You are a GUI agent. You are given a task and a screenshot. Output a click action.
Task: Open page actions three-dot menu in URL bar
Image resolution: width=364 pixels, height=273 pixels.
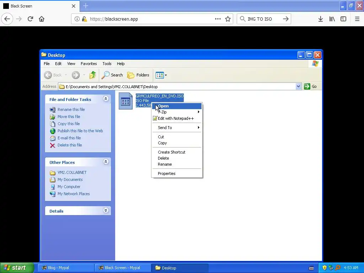coord(218,19)
